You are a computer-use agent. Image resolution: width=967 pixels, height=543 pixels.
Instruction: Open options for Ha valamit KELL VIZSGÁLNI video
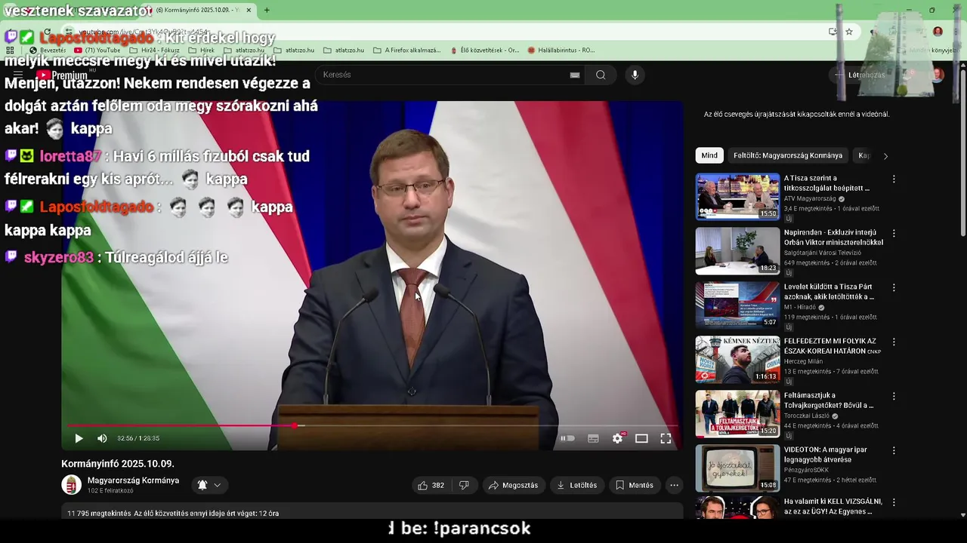coord(894,502)
